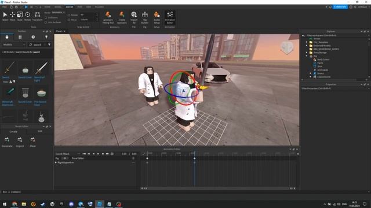Toggle the Collisions checkbox
Viewport: 371px width, 208px height.
pyautogui.click(x=46, y=17)
